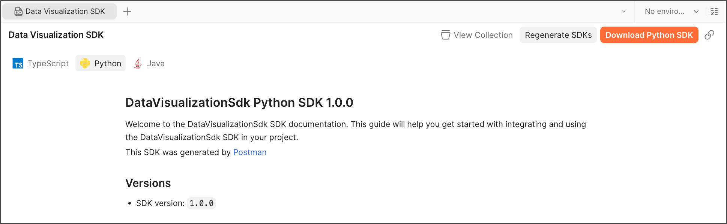Click the 1.0.0 SDK version code badge
727x224 pixels.
click(201, 203)
